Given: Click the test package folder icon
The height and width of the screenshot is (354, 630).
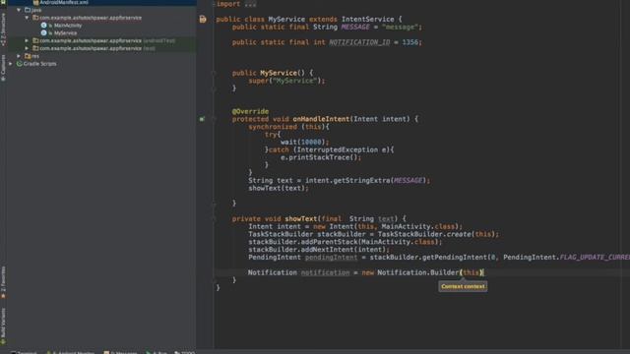Looking at the screenshot, I should [x=35, y=48].
